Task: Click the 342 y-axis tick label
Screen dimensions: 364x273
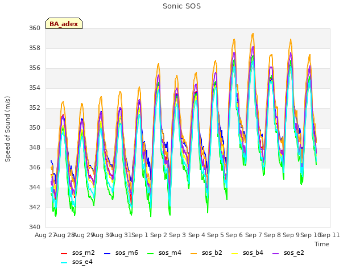Action: (x=35, y=207)
